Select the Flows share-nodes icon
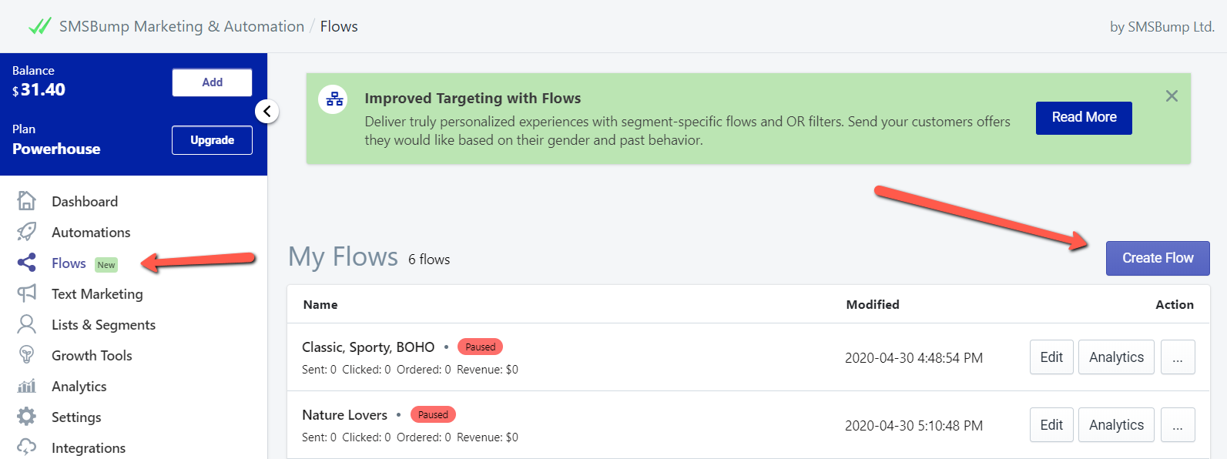 click(26, 263)
